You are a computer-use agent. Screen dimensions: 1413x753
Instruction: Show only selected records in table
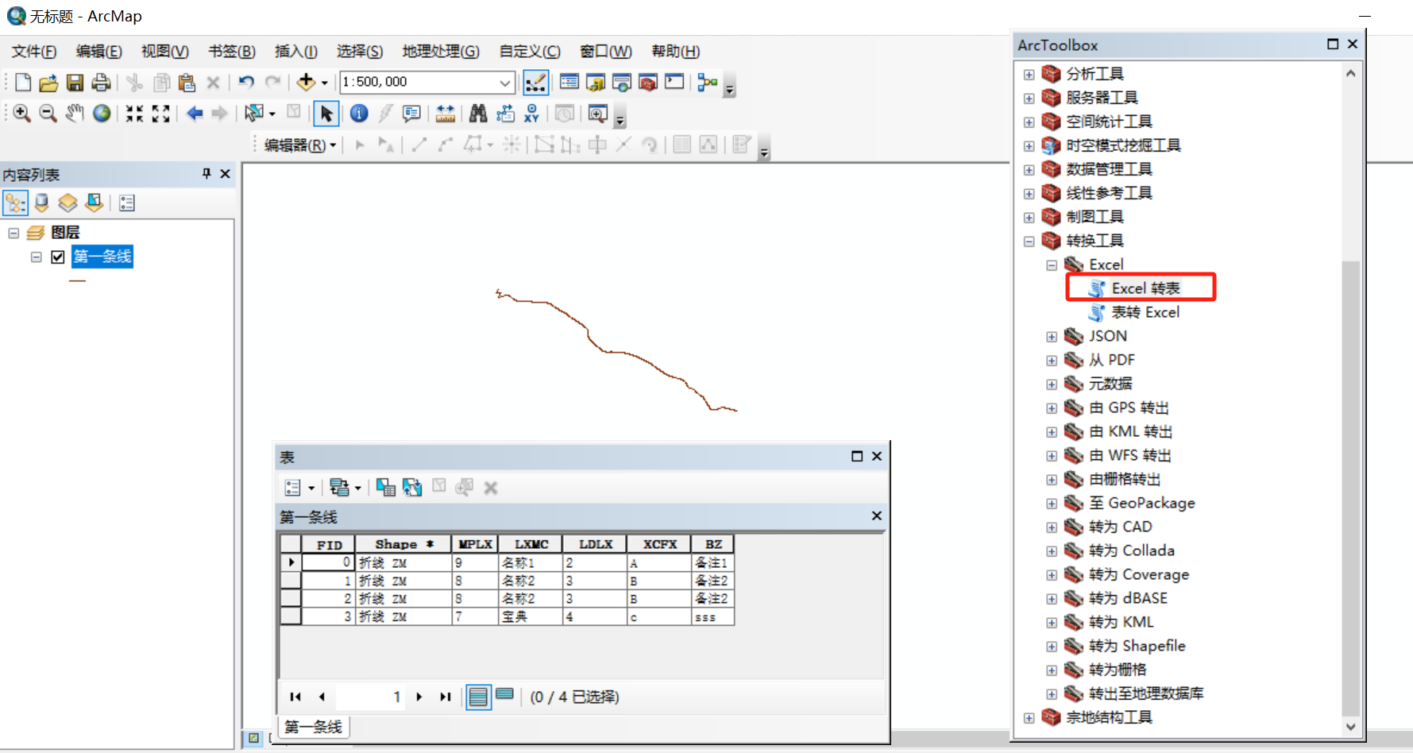504,696
